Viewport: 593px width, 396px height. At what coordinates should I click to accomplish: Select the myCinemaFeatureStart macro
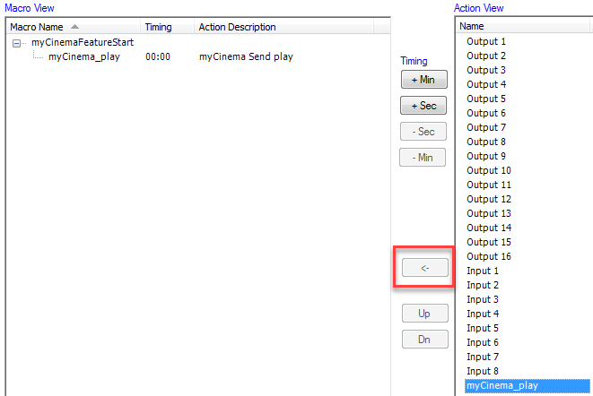[83, 42]
